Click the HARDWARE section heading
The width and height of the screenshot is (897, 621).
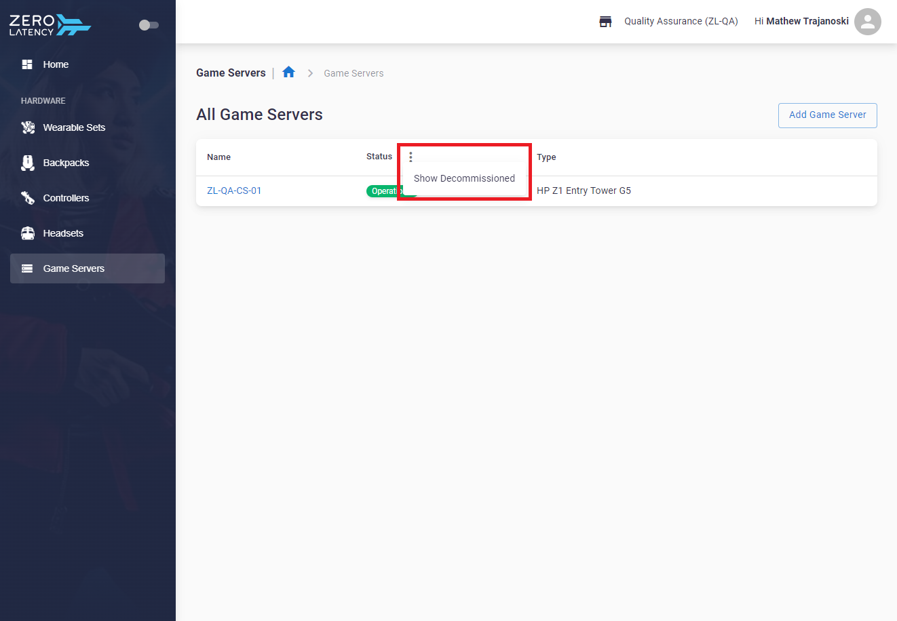43,100
